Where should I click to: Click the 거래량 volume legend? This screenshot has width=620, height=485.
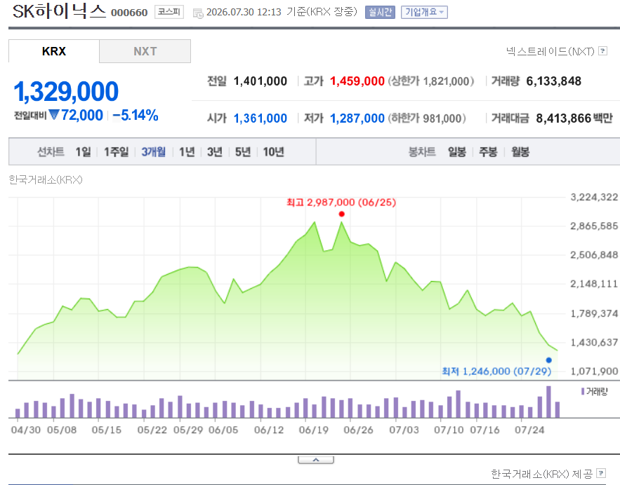click(594, 392)
